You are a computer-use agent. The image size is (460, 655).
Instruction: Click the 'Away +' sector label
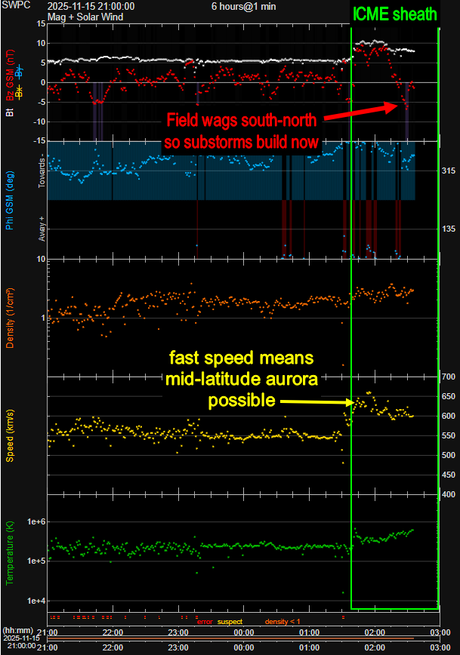42,229
